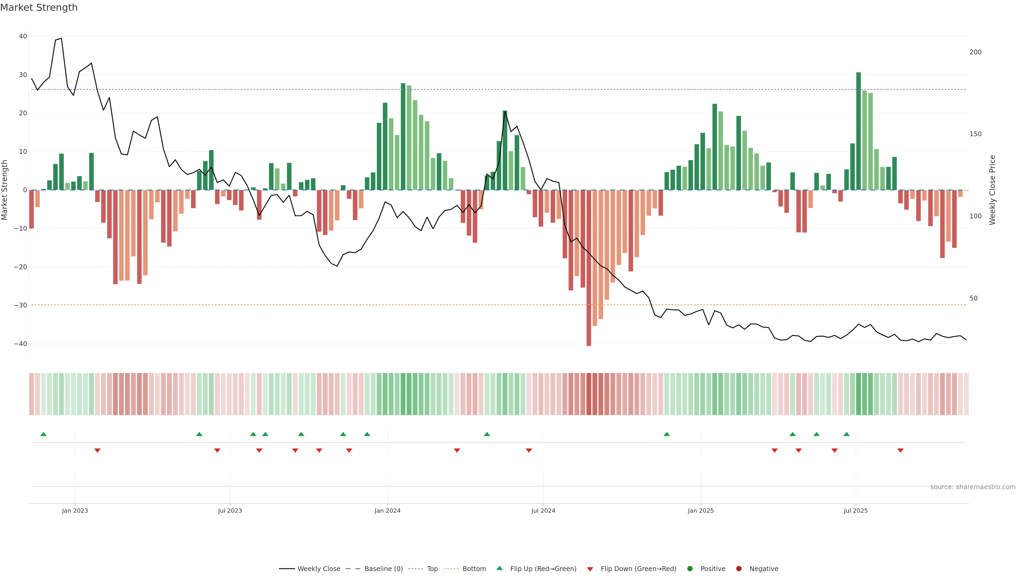Click the leftmost red flip-down triangle marker
The image size is (1029, 578).
click(97, 450)
